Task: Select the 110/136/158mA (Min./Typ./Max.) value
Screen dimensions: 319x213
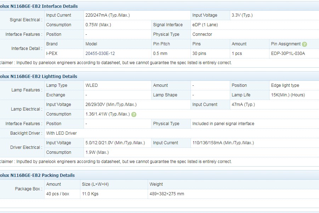Action: (223, 143)
